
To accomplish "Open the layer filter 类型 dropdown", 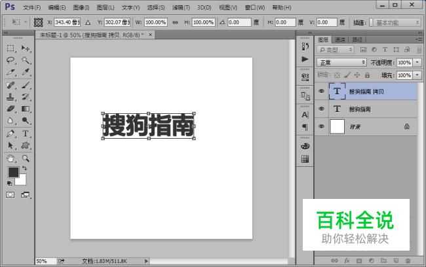I will (x=335, y=50).
